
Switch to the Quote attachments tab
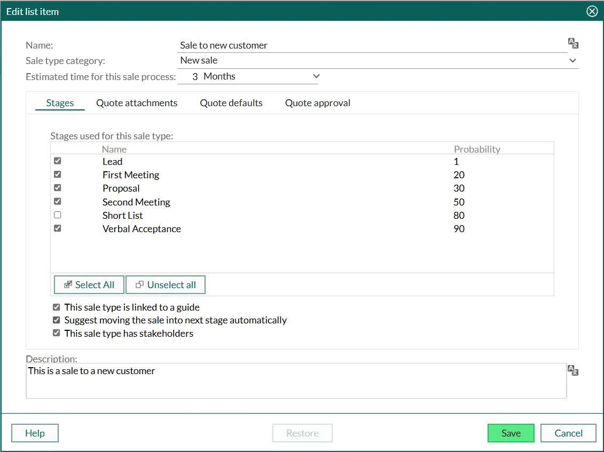137,103
